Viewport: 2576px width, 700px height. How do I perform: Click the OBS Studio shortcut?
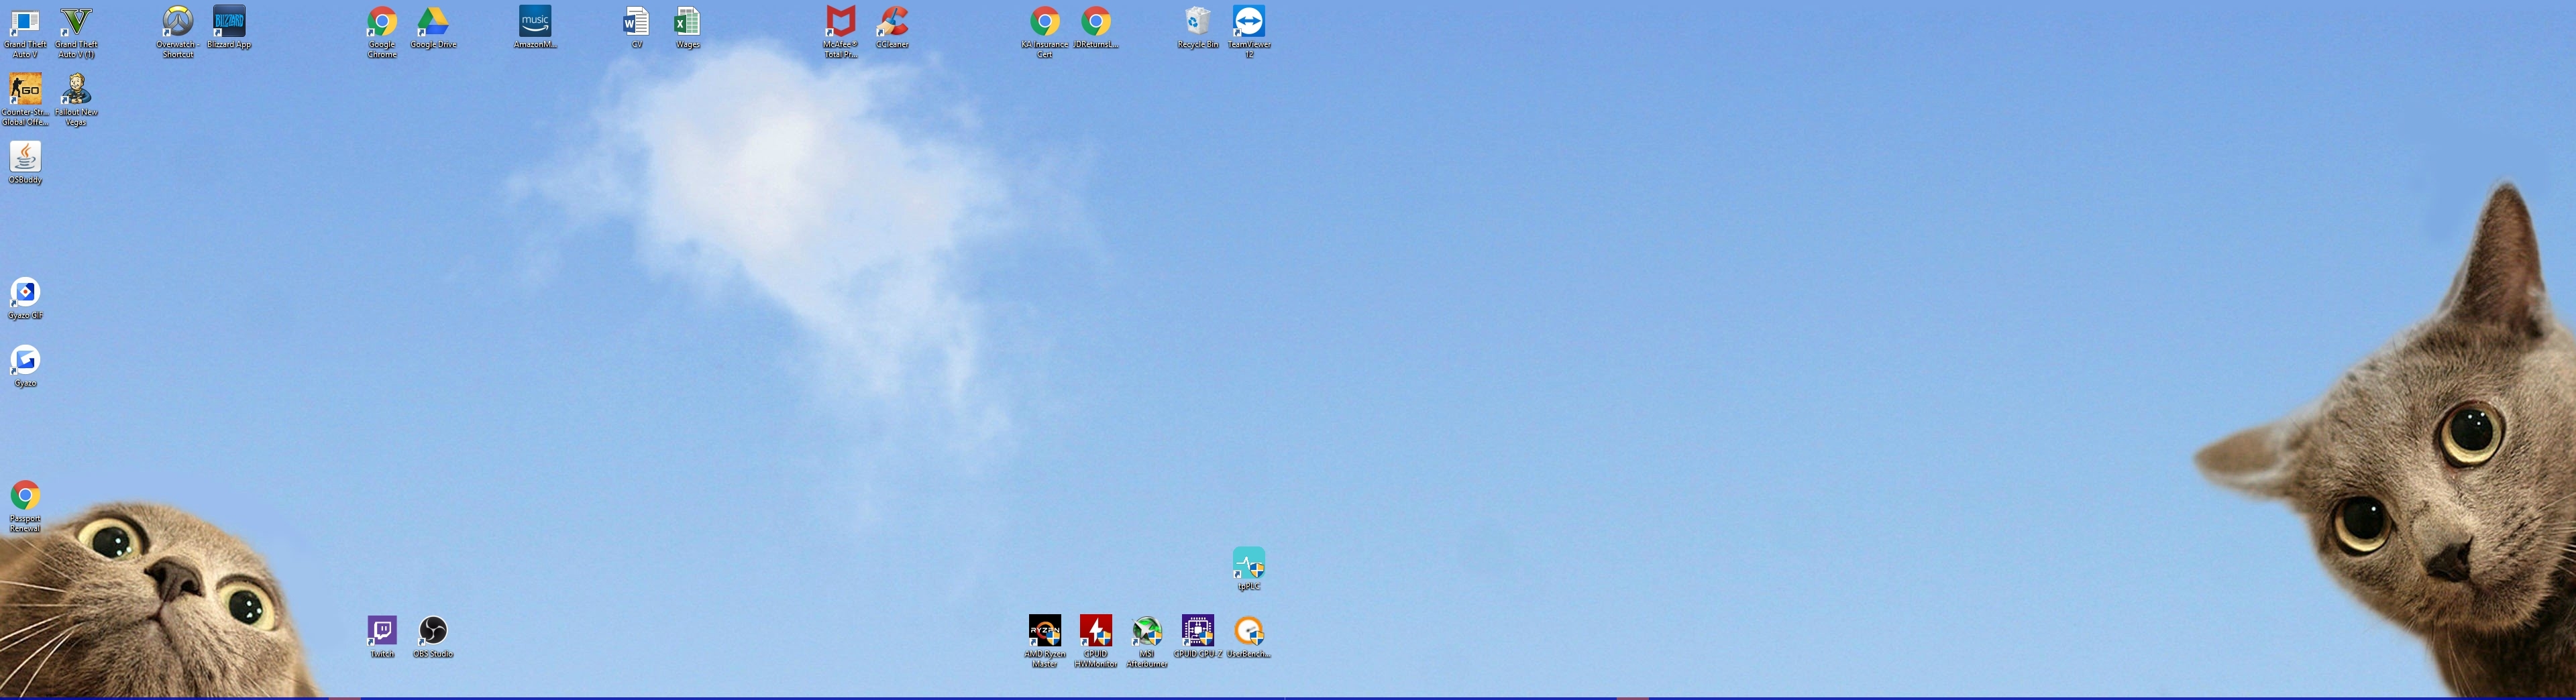433,637
